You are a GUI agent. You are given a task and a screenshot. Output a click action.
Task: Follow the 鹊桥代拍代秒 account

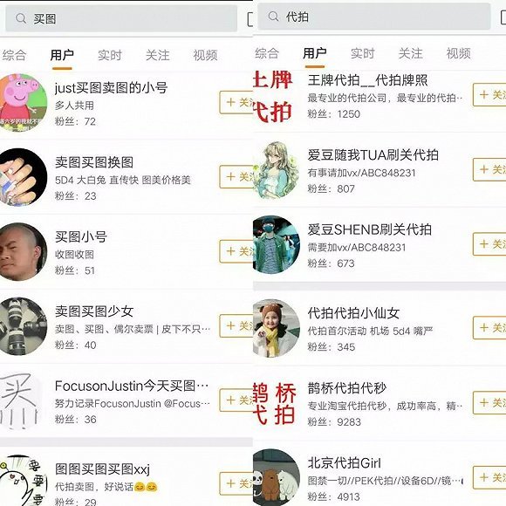pyautogui.click(x=489, y=402)
